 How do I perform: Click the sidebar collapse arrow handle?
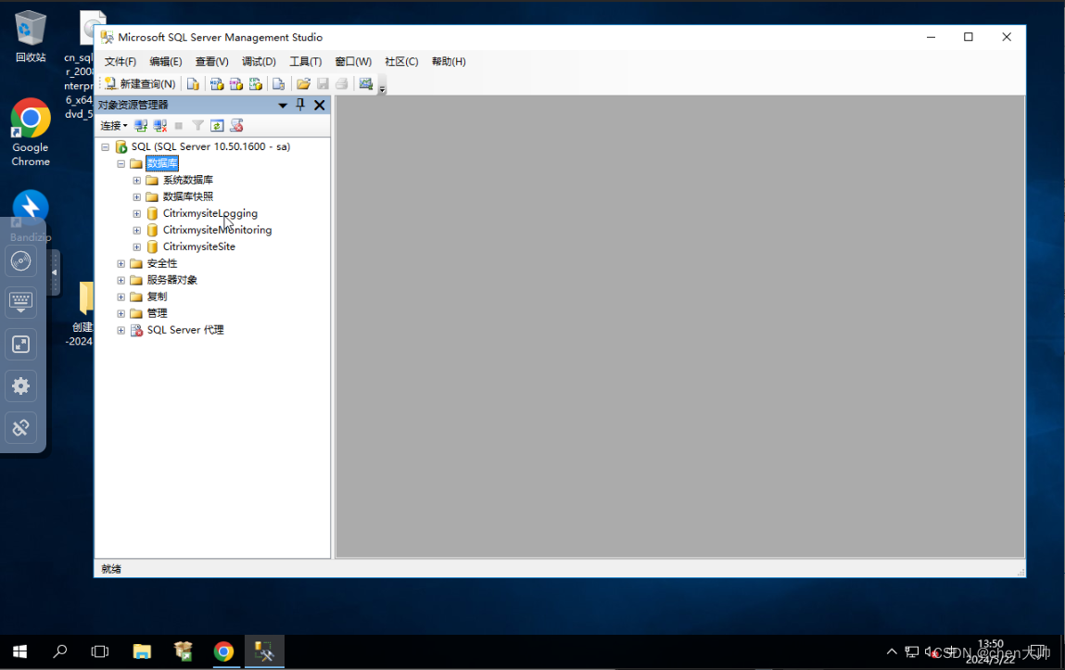(55, 272)
